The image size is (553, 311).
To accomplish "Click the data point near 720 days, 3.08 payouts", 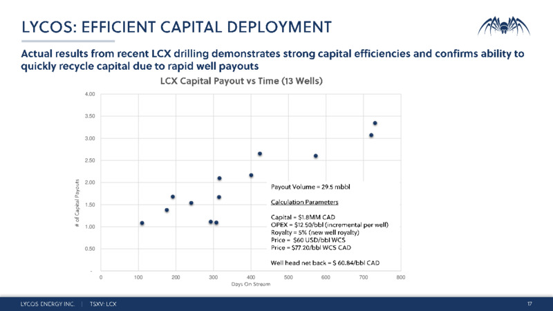I will (x=371, y=135).
